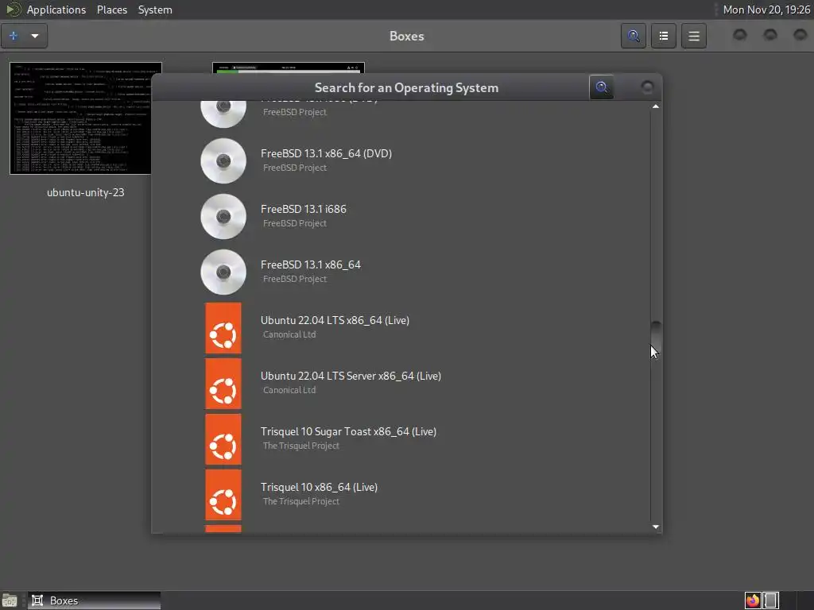Screen dimensions: 814x610
Task: Click the ubuntu-unity-23 label
Action: coord(86,192)
